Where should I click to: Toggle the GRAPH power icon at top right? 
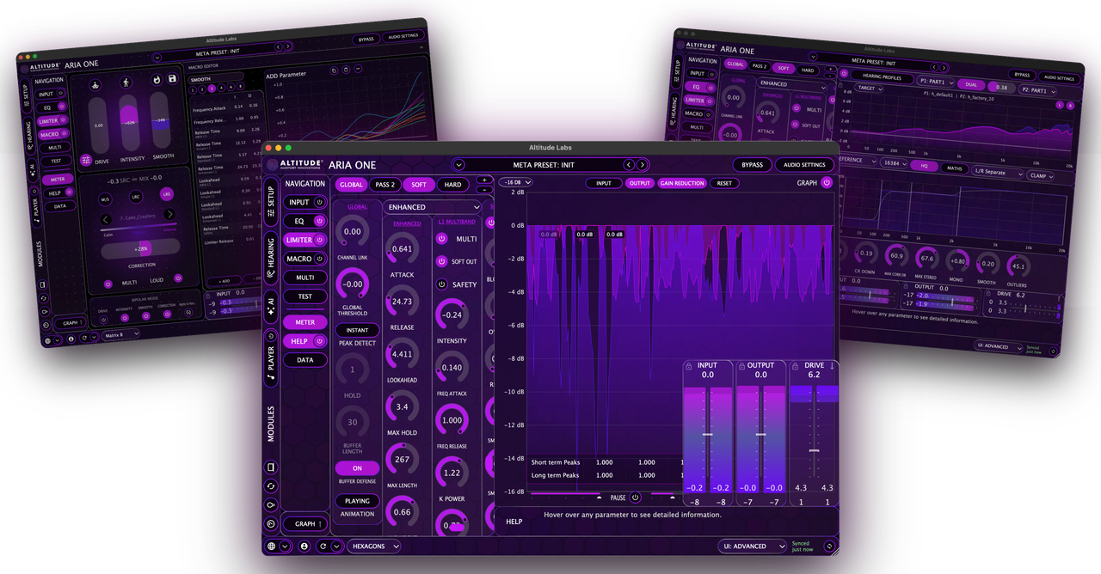(827, 182)
